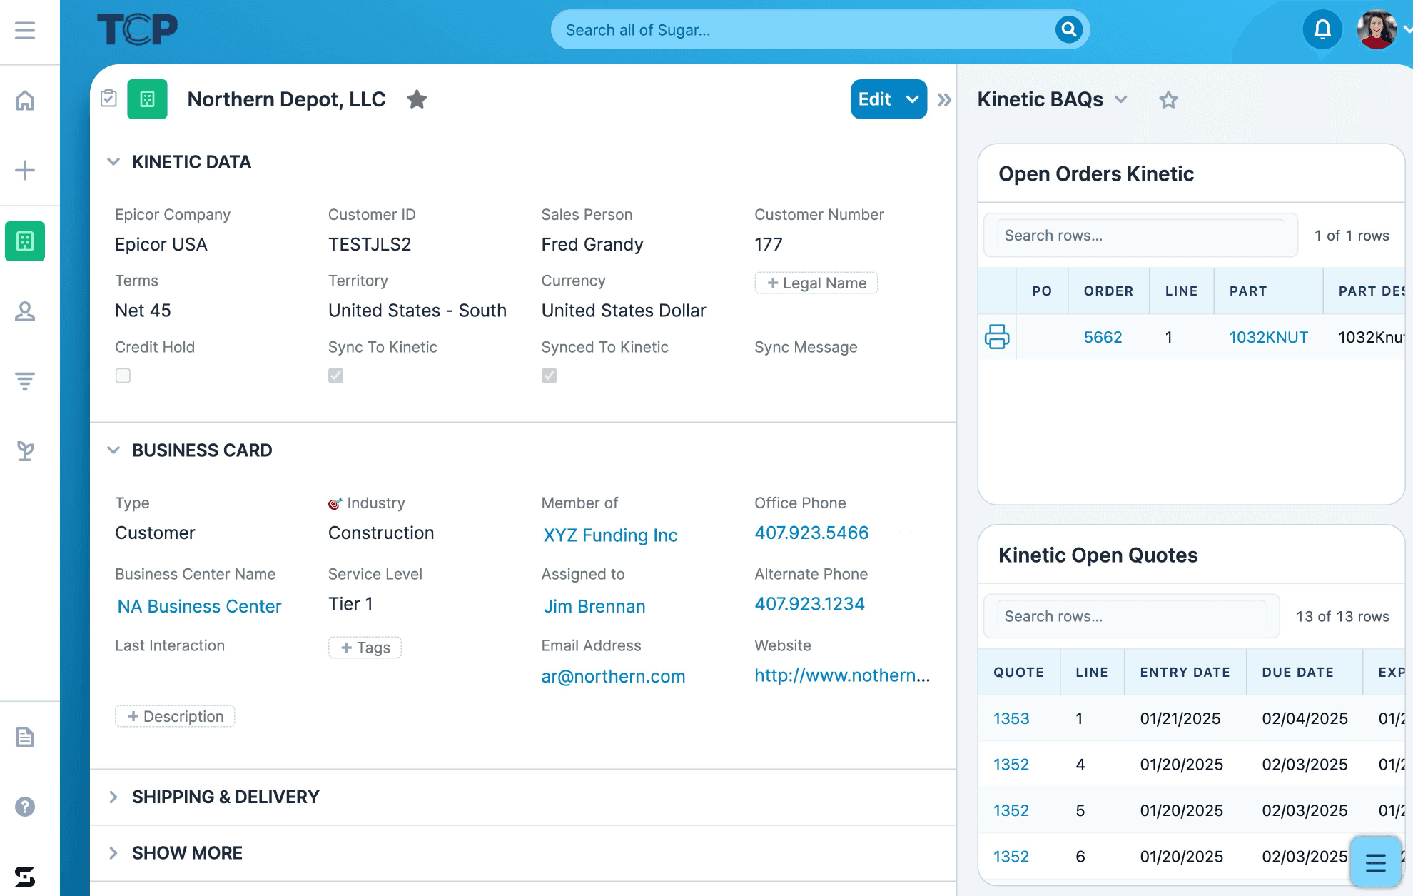The image size is (1413, 896).
Task: Go to Home in the sidebar
Action: pyautogui.click(x=25, y=100)
